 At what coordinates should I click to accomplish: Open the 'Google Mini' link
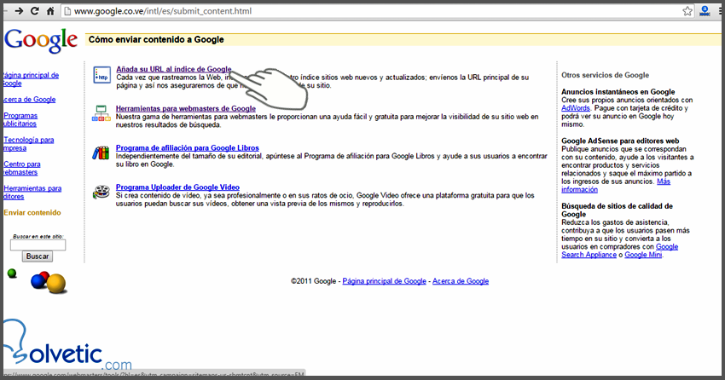click(x=643, y=255)
